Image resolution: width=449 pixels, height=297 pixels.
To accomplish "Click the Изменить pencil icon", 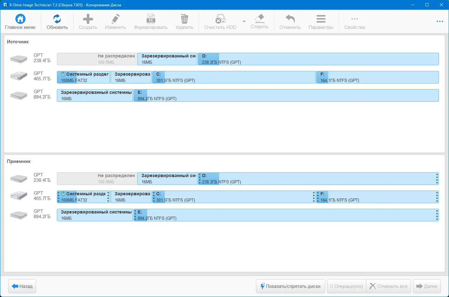I will tap(115, 19).
